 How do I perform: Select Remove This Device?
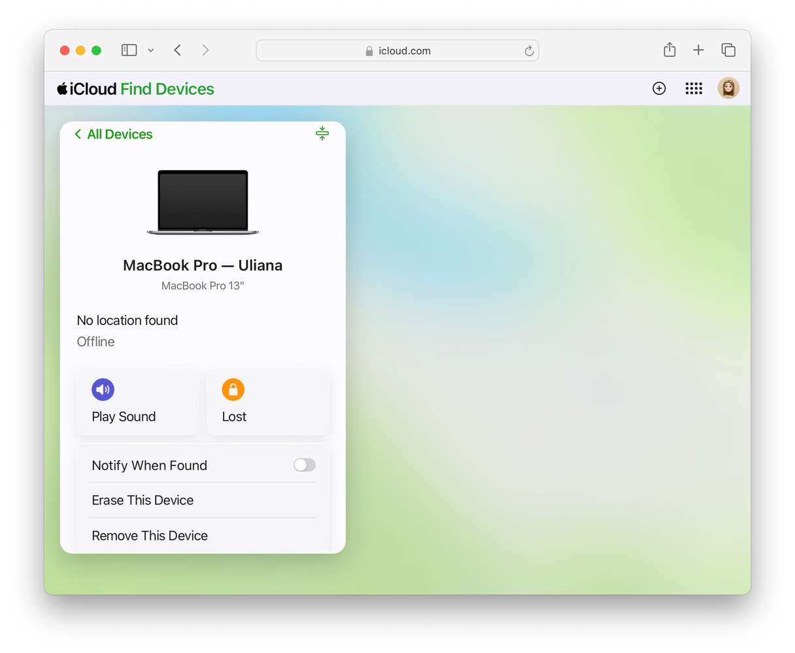(x=203, y=535)
